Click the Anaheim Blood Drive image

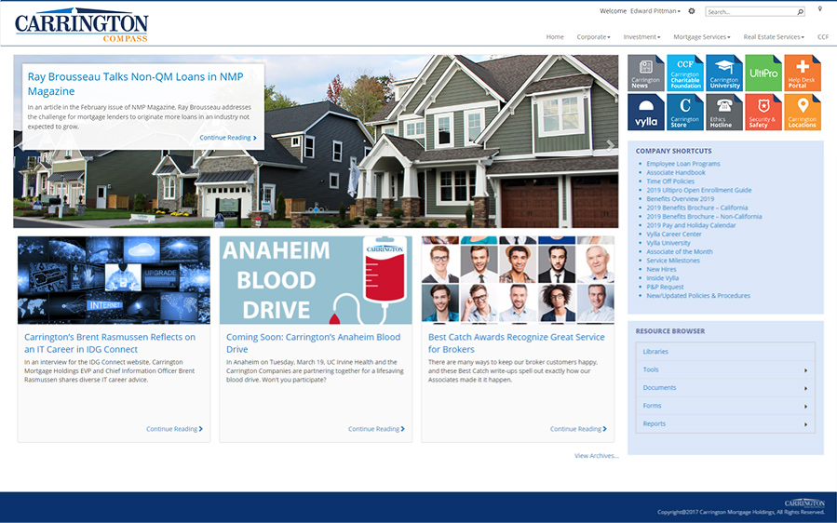(x=316, y=280)
